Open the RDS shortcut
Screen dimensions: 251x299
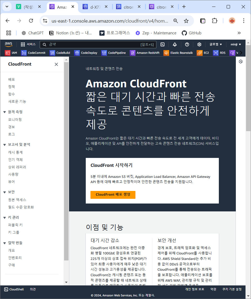pyautogui.click(x=219, y=53)
